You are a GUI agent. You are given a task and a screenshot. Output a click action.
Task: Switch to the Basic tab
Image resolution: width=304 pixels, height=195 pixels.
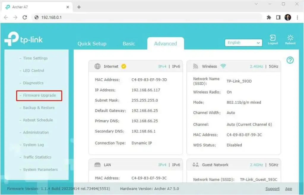(x=129, y=43)
